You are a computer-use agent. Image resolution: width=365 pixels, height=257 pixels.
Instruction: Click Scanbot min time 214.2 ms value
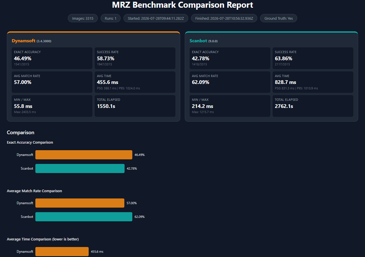coord(202,106)
